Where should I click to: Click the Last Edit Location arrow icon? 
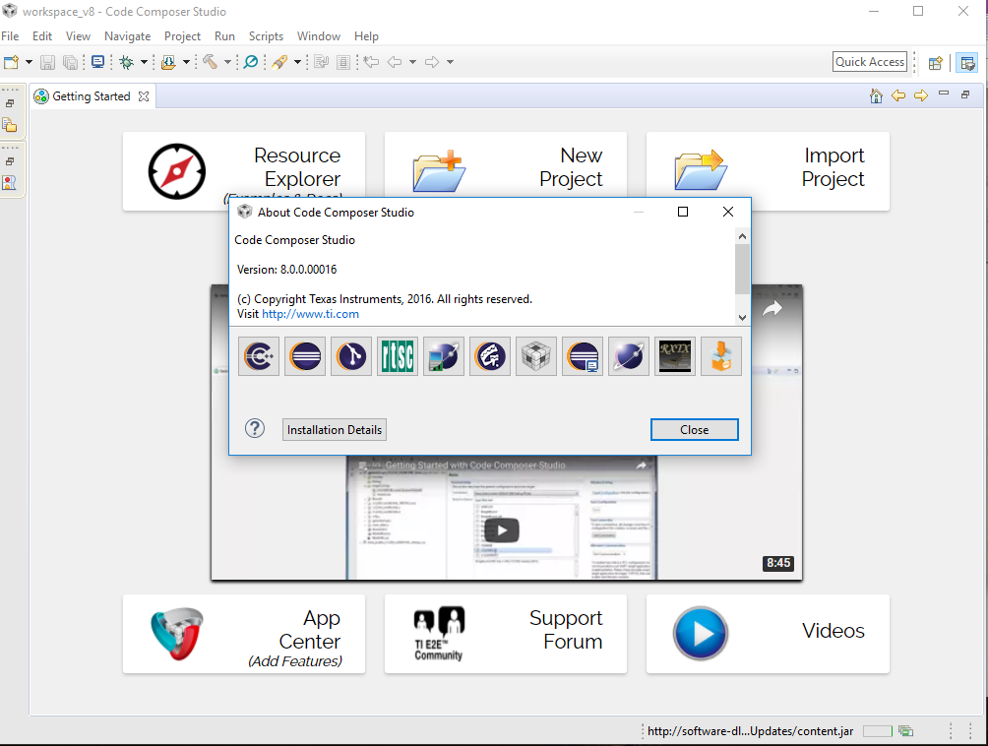[x=372, y=62]
